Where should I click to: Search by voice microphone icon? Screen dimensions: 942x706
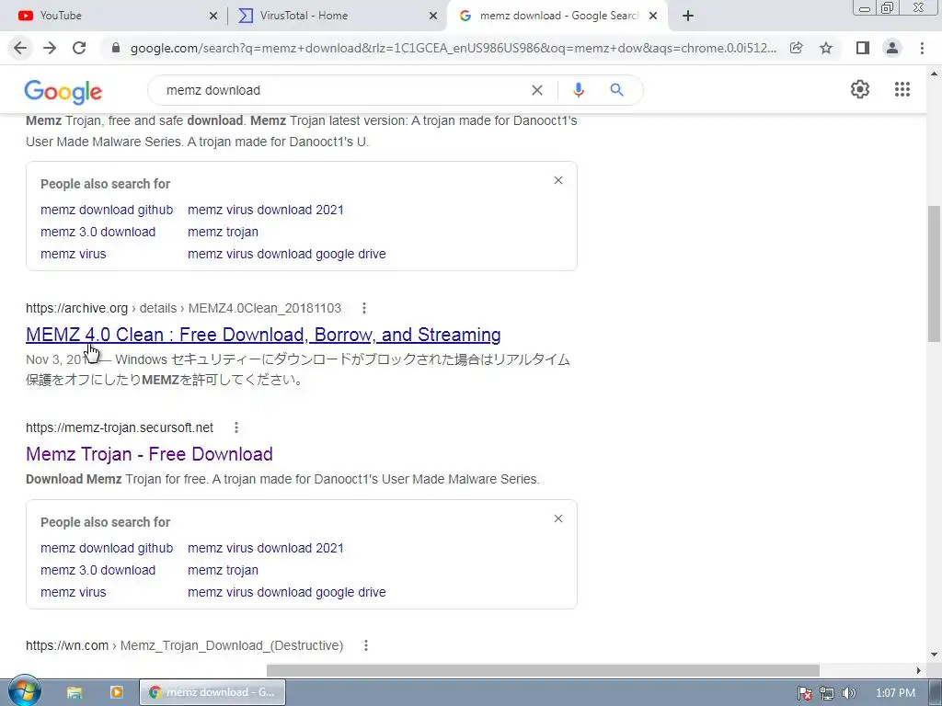coord(578,90)
